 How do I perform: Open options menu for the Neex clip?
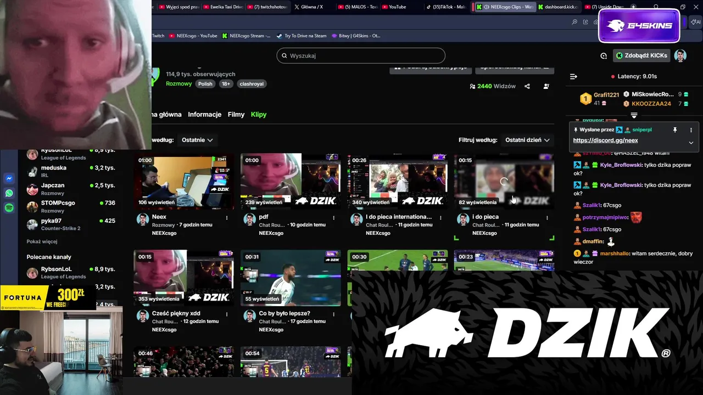(x=227, y=218)
